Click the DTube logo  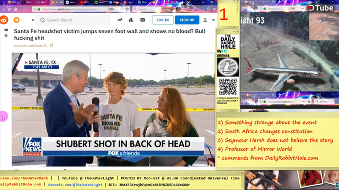(321, 8)
